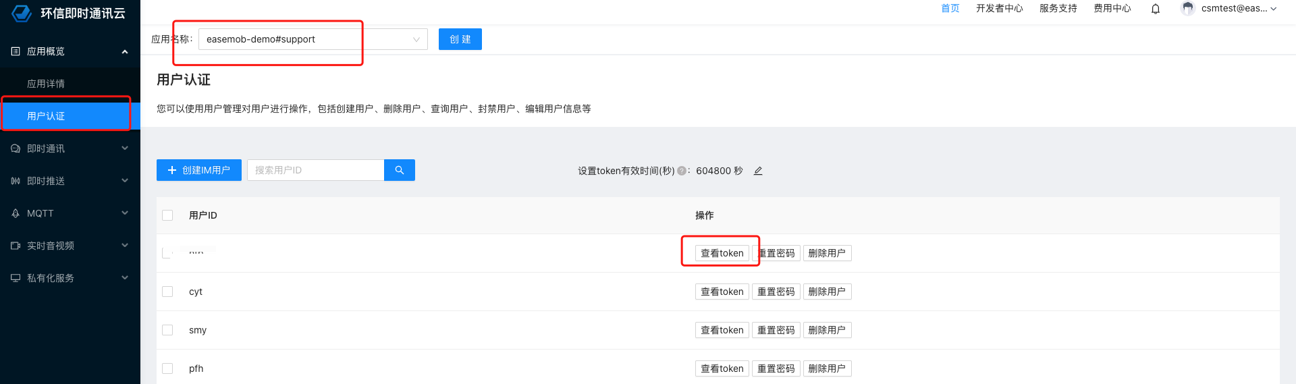View token for user smy

pyautogui.click(x=722, y=330)
